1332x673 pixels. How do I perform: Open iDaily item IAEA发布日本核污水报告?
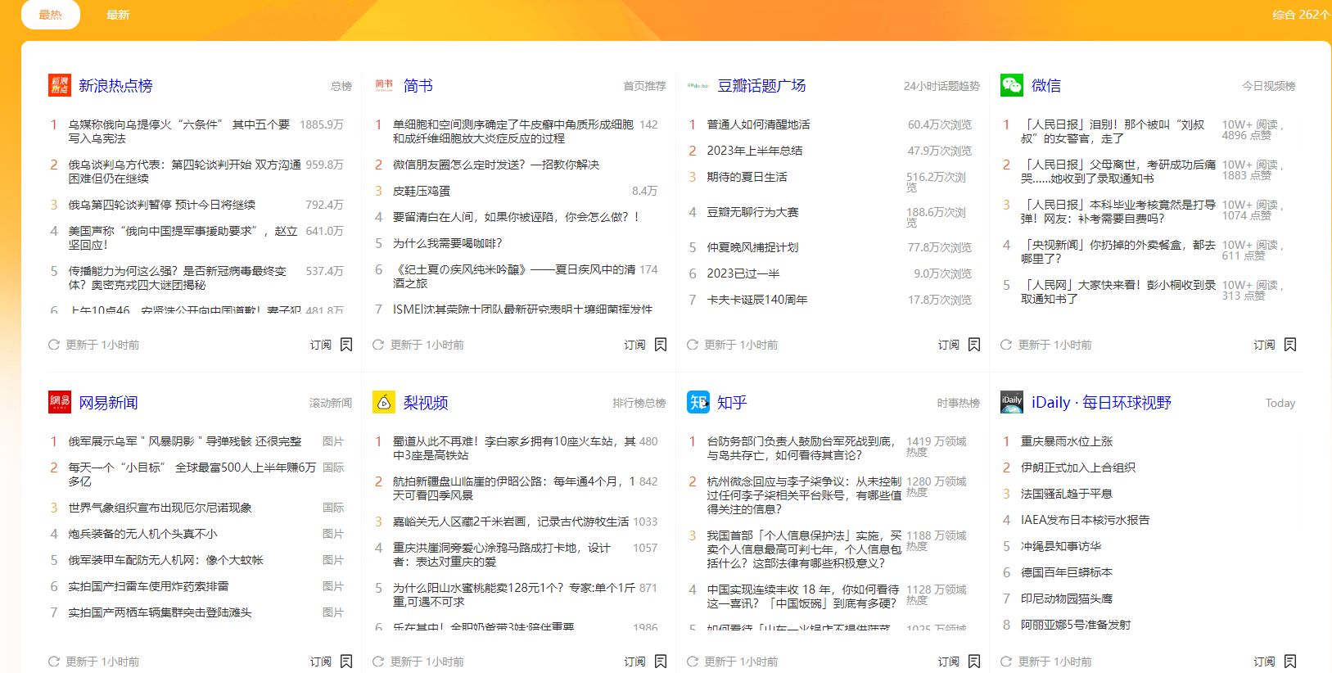pos(1086,520)
